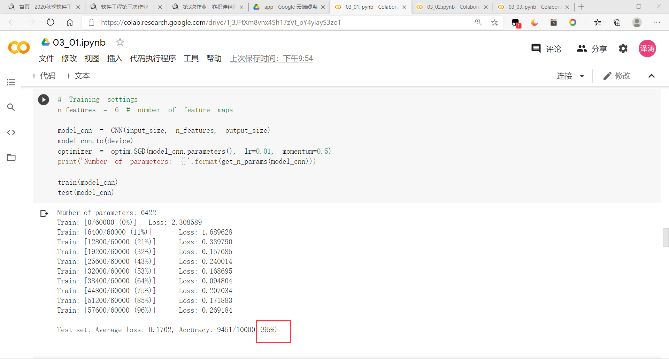Share the notebook via 分享
The image size is (669, 359).
592,48
